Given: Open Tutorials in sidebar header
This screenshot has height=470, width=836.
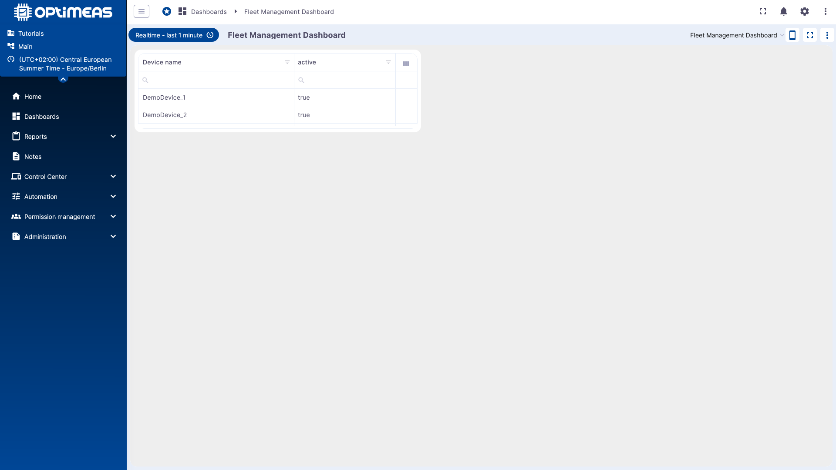Looking at the screenshot, I should point(31,34).
